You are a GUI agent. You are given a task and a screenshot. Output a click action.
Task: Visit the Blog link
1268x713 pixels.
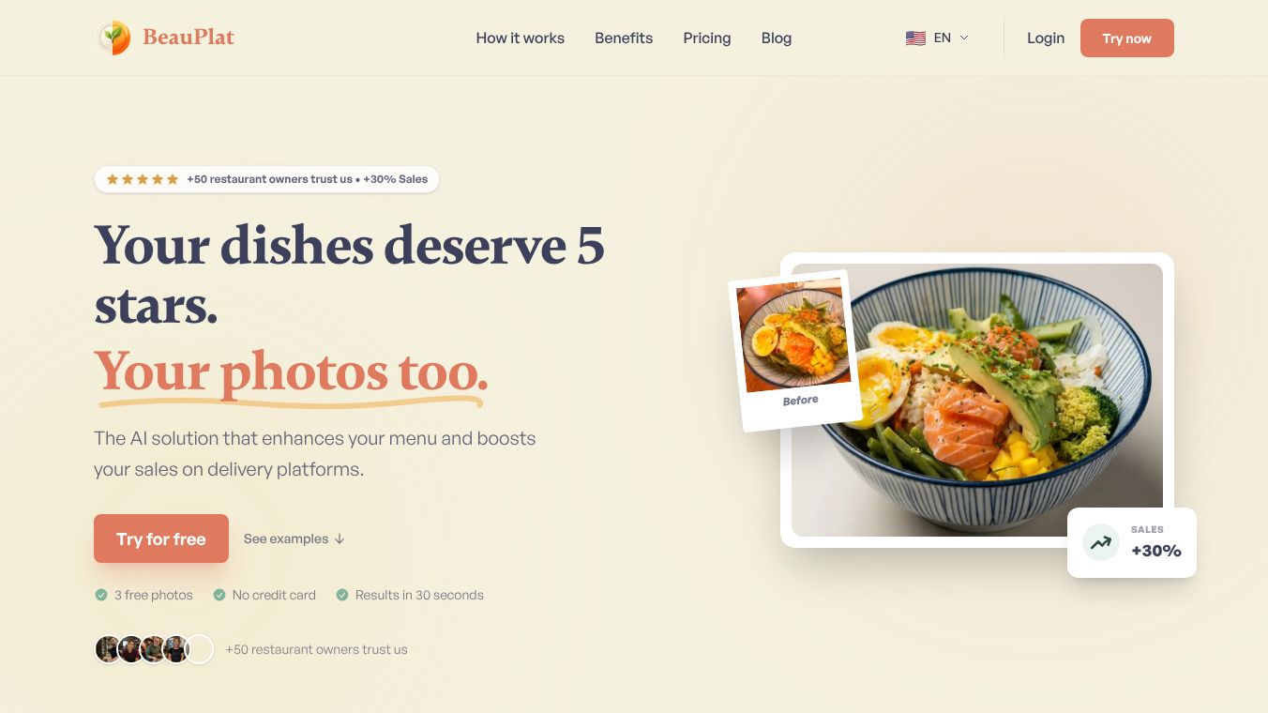tap(777, 38)
